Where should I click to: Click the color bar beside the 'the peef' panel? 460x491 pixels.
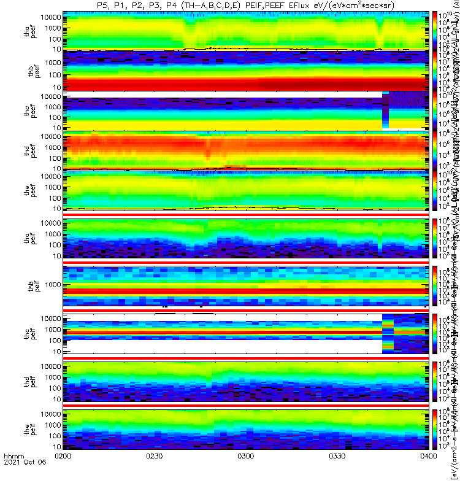[x=435, y=190]
